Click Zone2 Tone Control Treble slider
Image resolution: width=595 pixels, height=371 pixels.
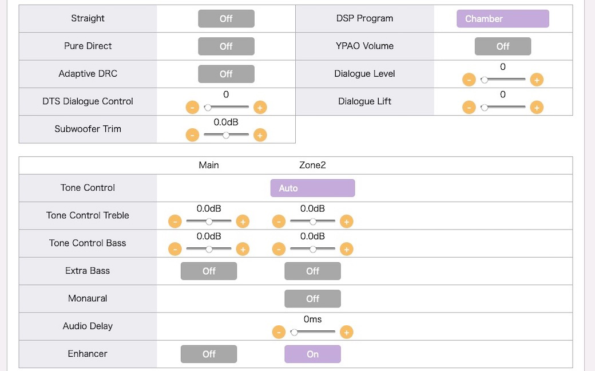click(x=313, y=222)
